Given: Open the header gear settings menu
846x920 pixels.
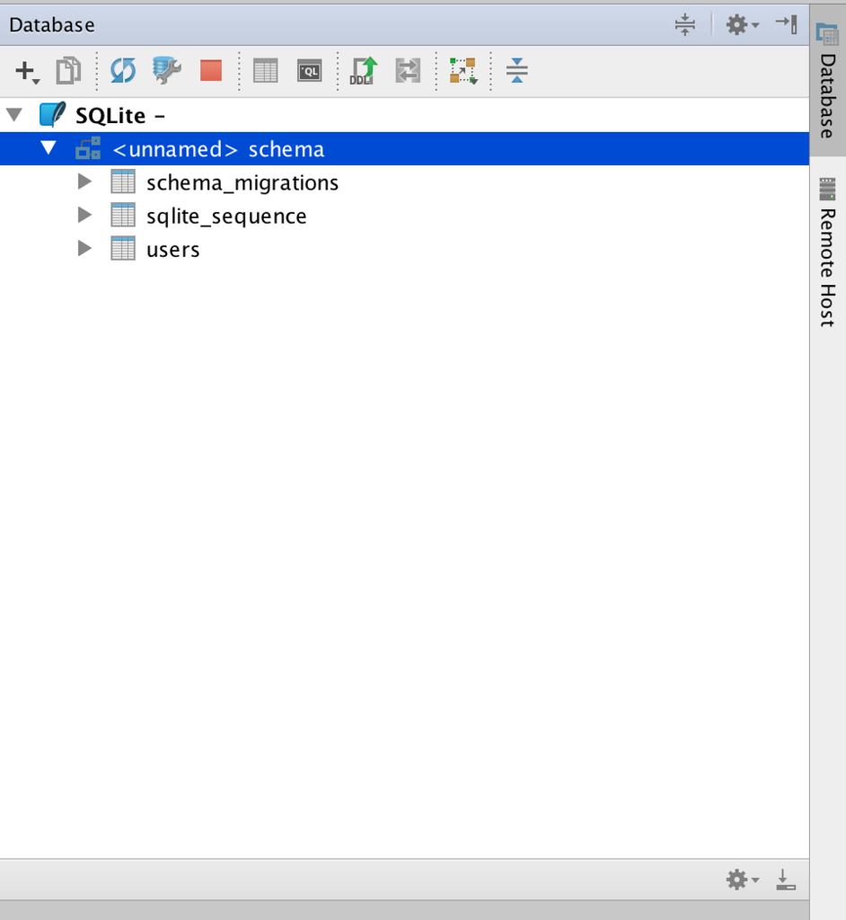Looking at the screenshot, I should coord(742,24).
